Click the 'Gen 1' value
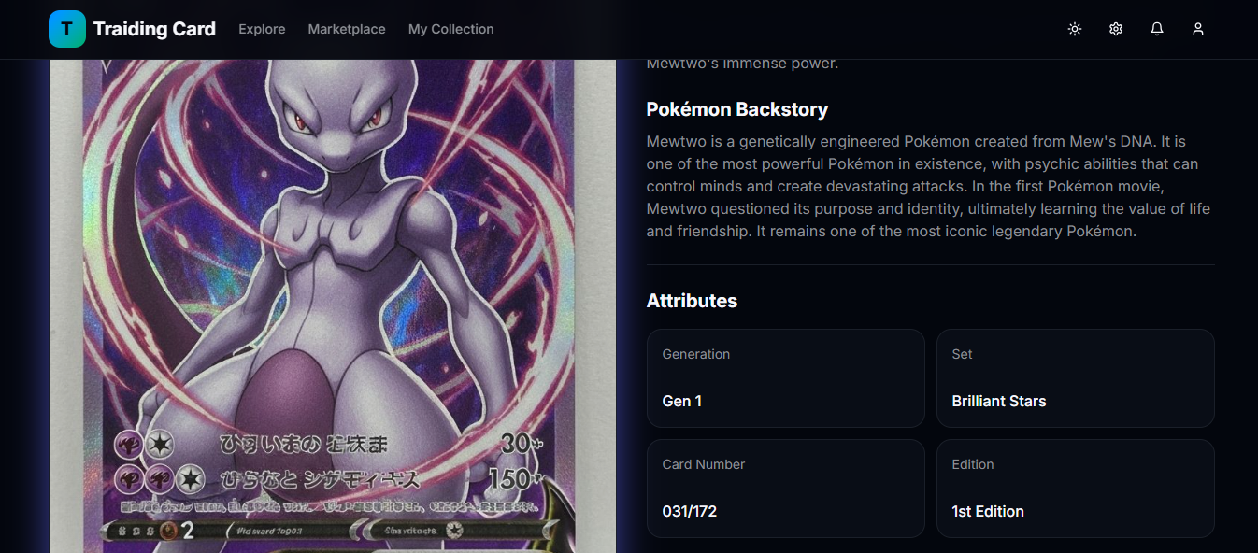The height and width of the screenshot is (553, 1258). (x=682, y=401)
